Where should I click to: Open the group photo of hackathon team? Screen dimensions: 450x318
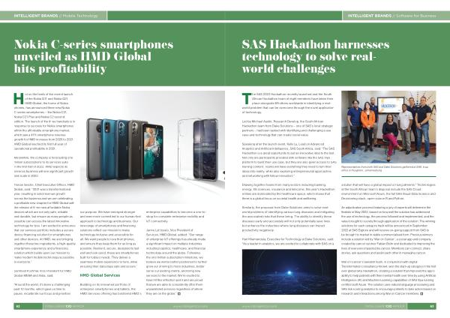click(388, 127)
